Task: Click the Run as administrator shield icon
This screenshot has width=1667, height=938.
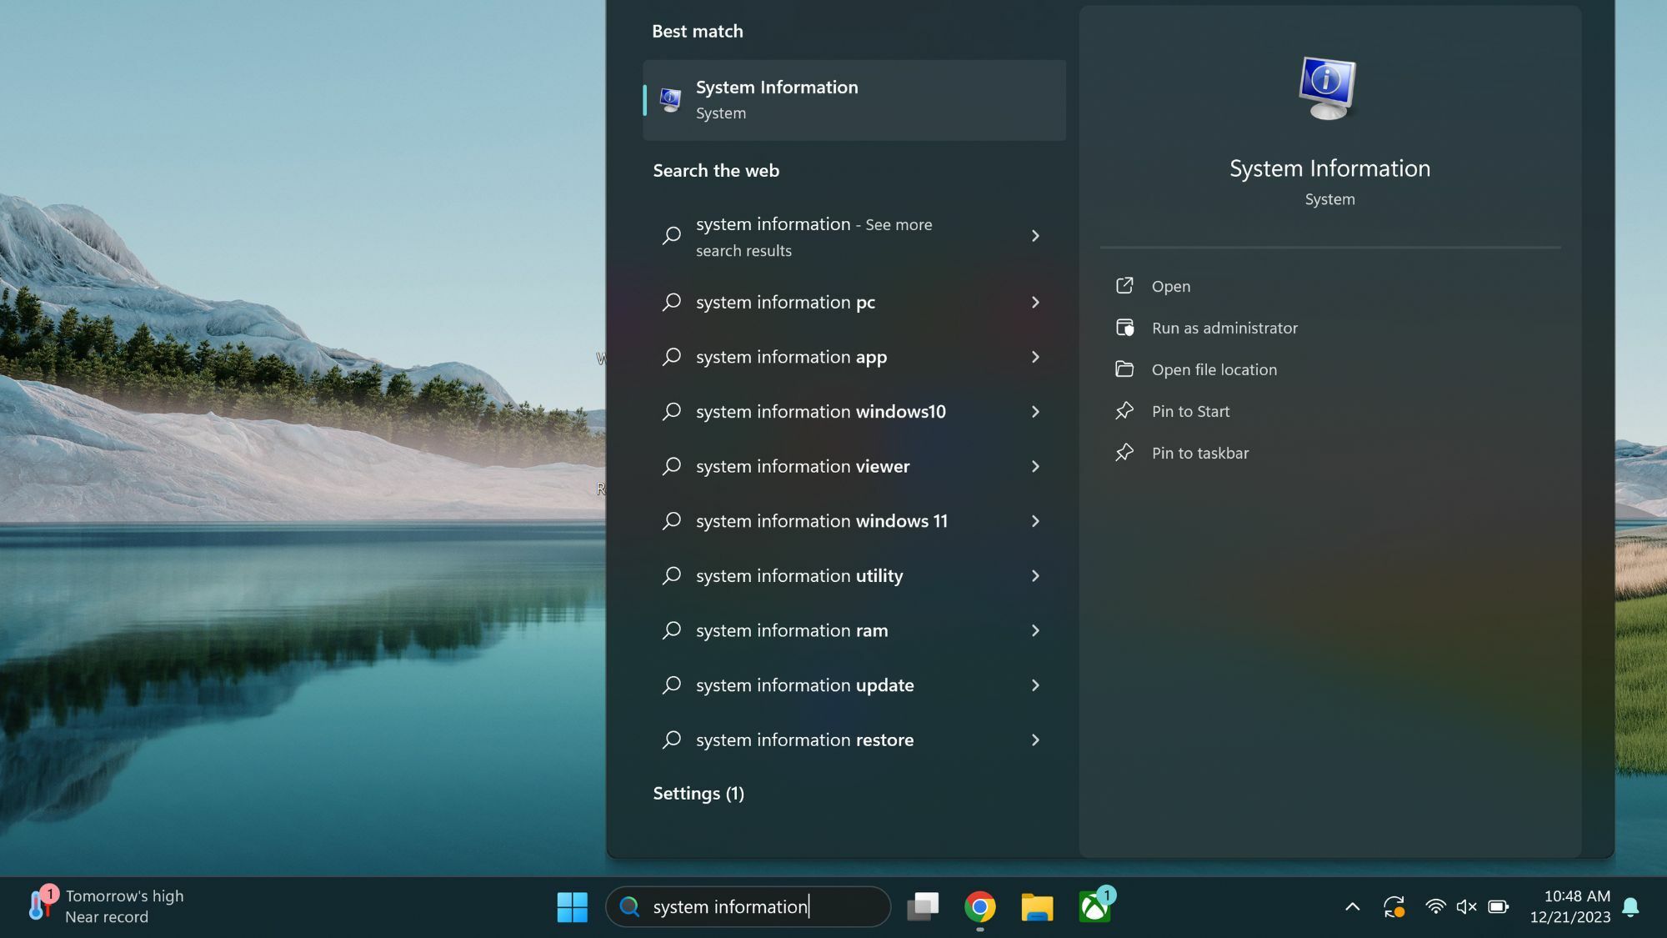Action: [1125, 327]
